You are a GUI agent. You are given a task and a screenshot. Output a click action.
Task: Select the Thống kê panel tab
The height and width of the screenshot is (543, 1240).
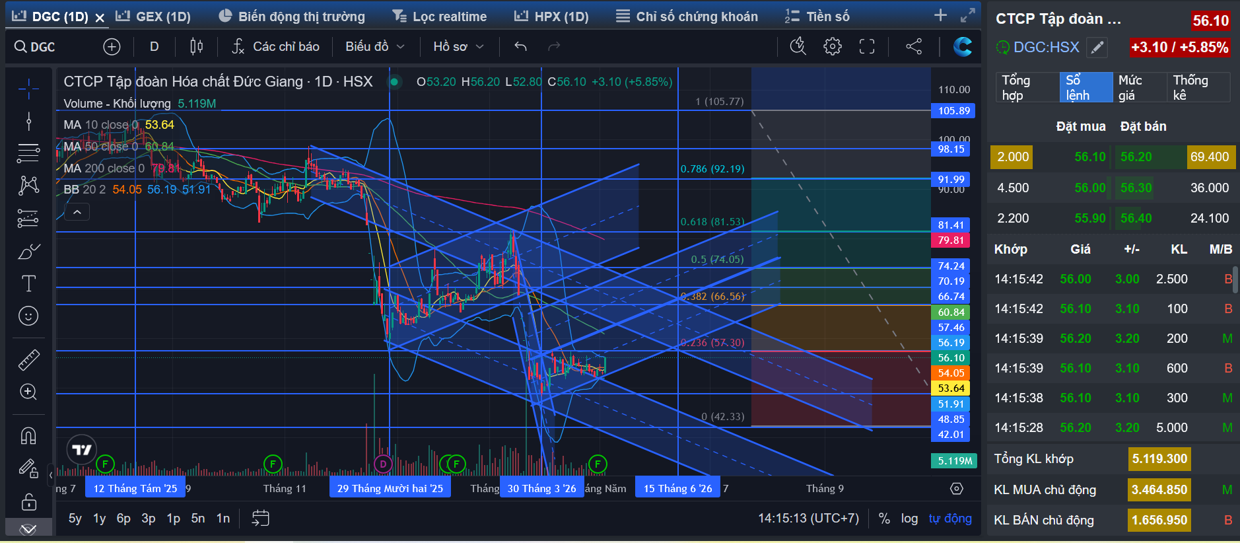pyautogui.click(x=1198, y=87)
